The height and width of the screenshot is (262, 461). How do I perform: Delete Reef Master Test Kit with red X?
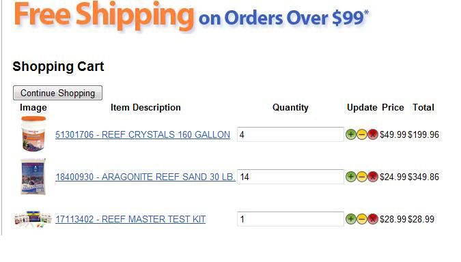373,219
